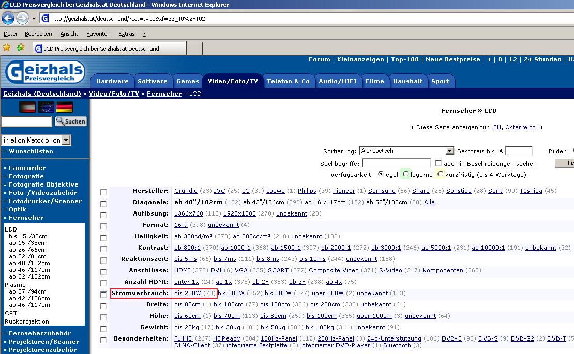Select the Austrian flag icon
Screen dimensions: 574x354
pos(27,107)
